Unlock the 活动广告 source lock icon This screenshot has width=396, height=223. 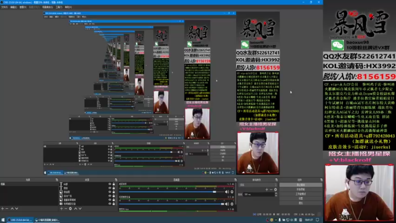click(x=114, y=196)
